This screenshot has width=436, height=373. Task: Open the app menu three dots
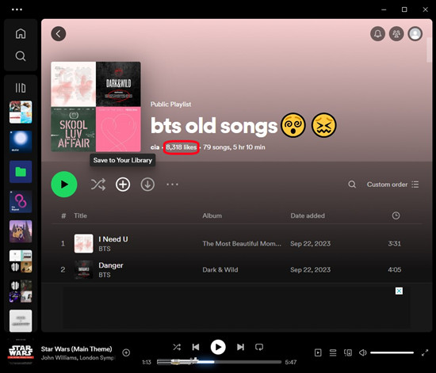click(17, 10)
